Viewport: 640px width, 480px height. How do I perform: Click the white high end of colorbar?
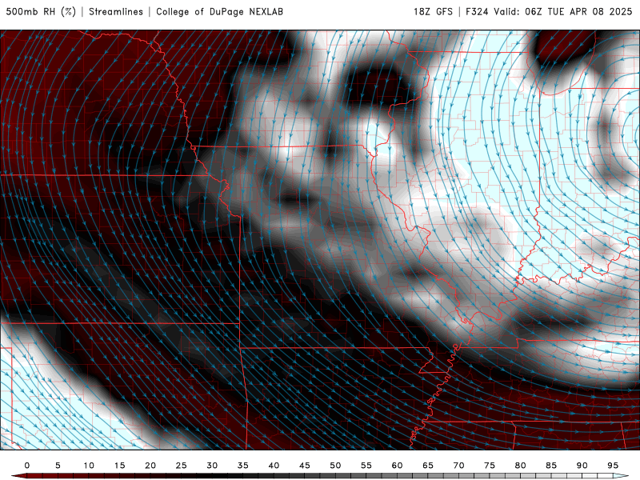622,476
